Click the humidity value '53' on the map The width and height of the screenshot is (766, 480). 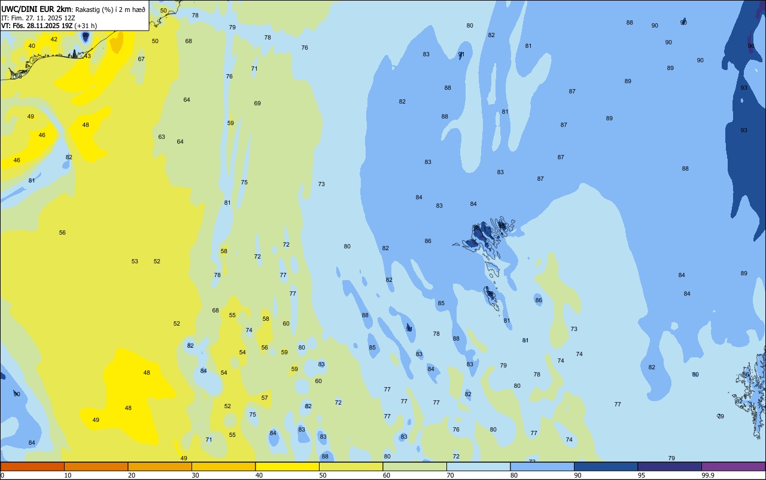point(135,262)
